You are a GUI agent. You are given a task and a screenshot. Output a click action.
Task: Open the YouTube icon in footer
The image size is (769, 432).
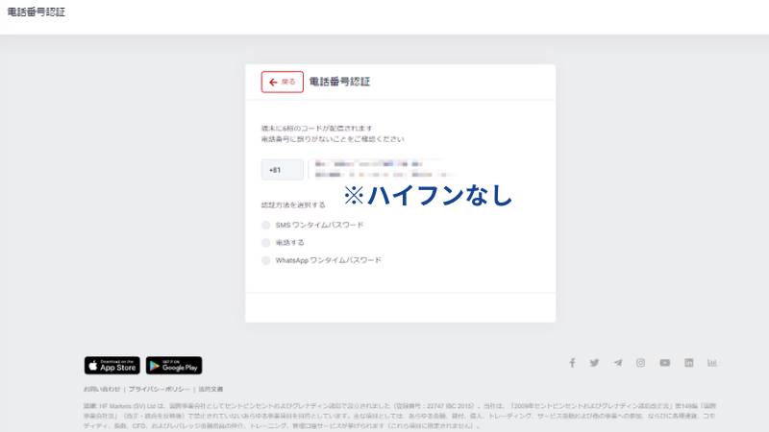[665, 363]
